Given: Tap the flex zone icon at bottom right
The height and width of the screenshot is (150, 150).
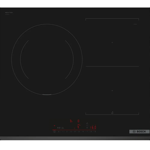Looking at the screenshot, I should coord(112,112).
